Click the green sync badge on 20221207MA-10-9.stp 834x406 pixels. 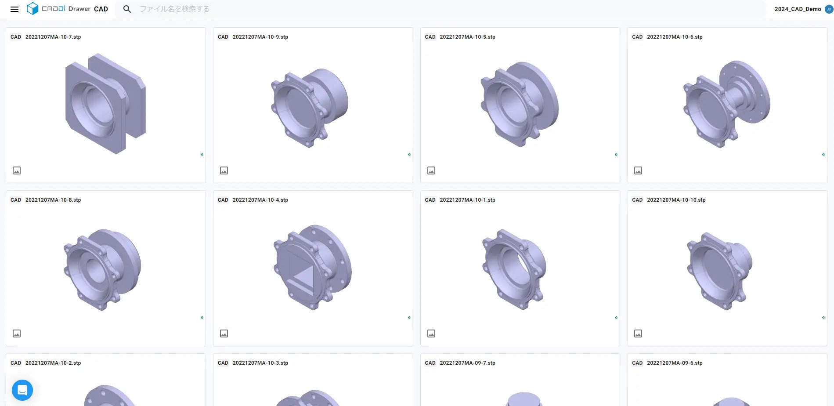pos(409,154)
